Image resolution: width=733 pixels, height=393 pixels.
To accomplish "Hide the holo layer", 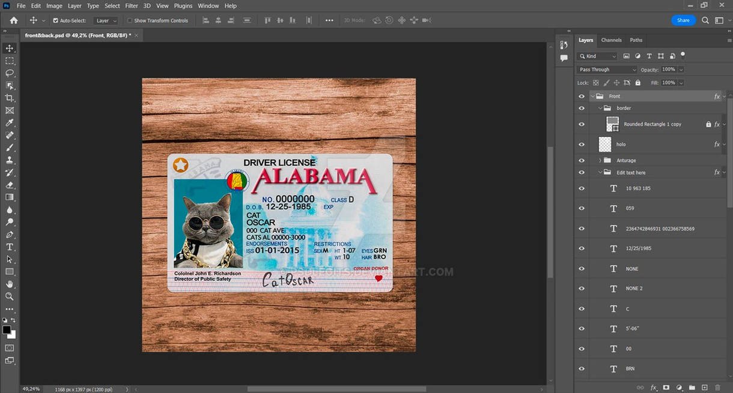I will tap(581, 144).
